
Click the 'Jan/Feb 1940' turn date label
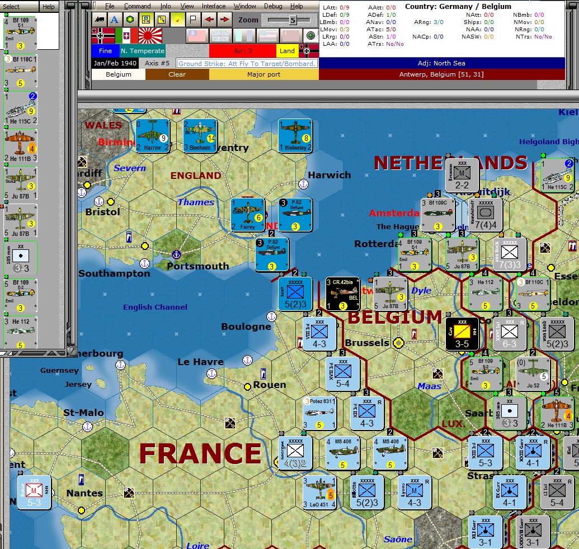tap(115, 63)
